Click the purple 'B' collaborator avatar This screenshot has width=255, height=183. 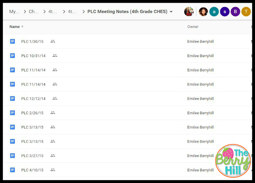coord(235,12)
